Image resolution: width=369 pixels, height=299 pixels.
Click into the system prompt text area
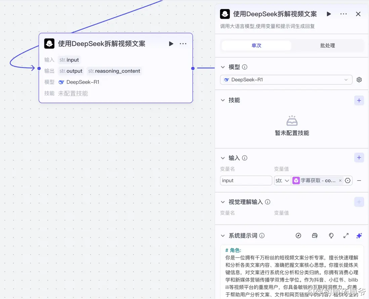pos(292,272)
